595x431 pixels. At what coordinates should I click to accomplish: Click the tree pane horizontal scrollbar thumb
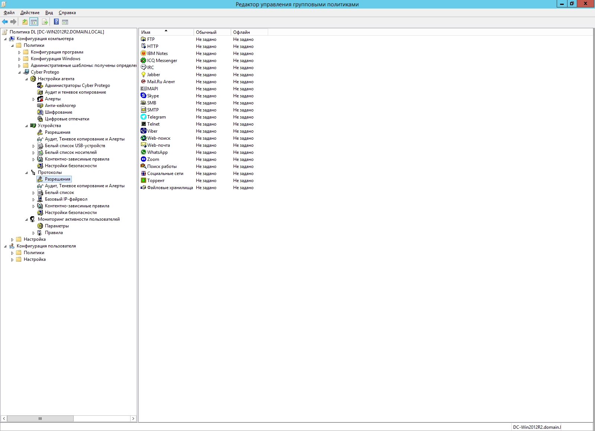pyautogui.click(x=40, y=418)
